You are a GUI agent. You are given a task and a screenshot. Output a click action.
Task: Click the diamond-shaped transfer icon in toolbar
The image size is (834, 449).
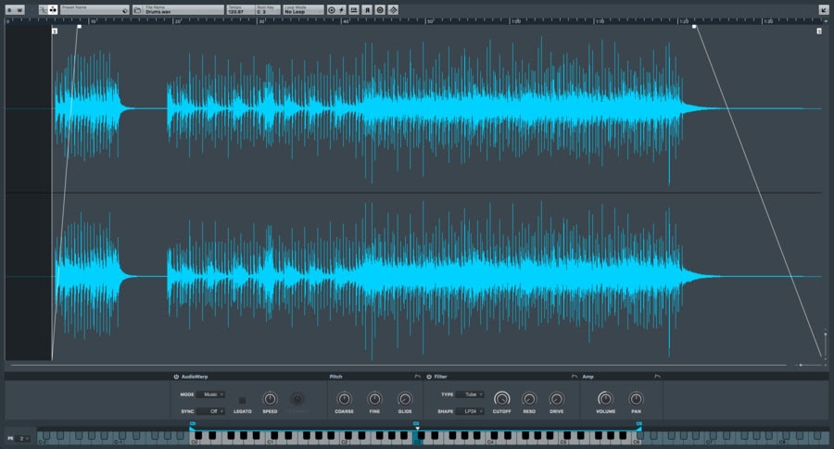tap(393, 10)
